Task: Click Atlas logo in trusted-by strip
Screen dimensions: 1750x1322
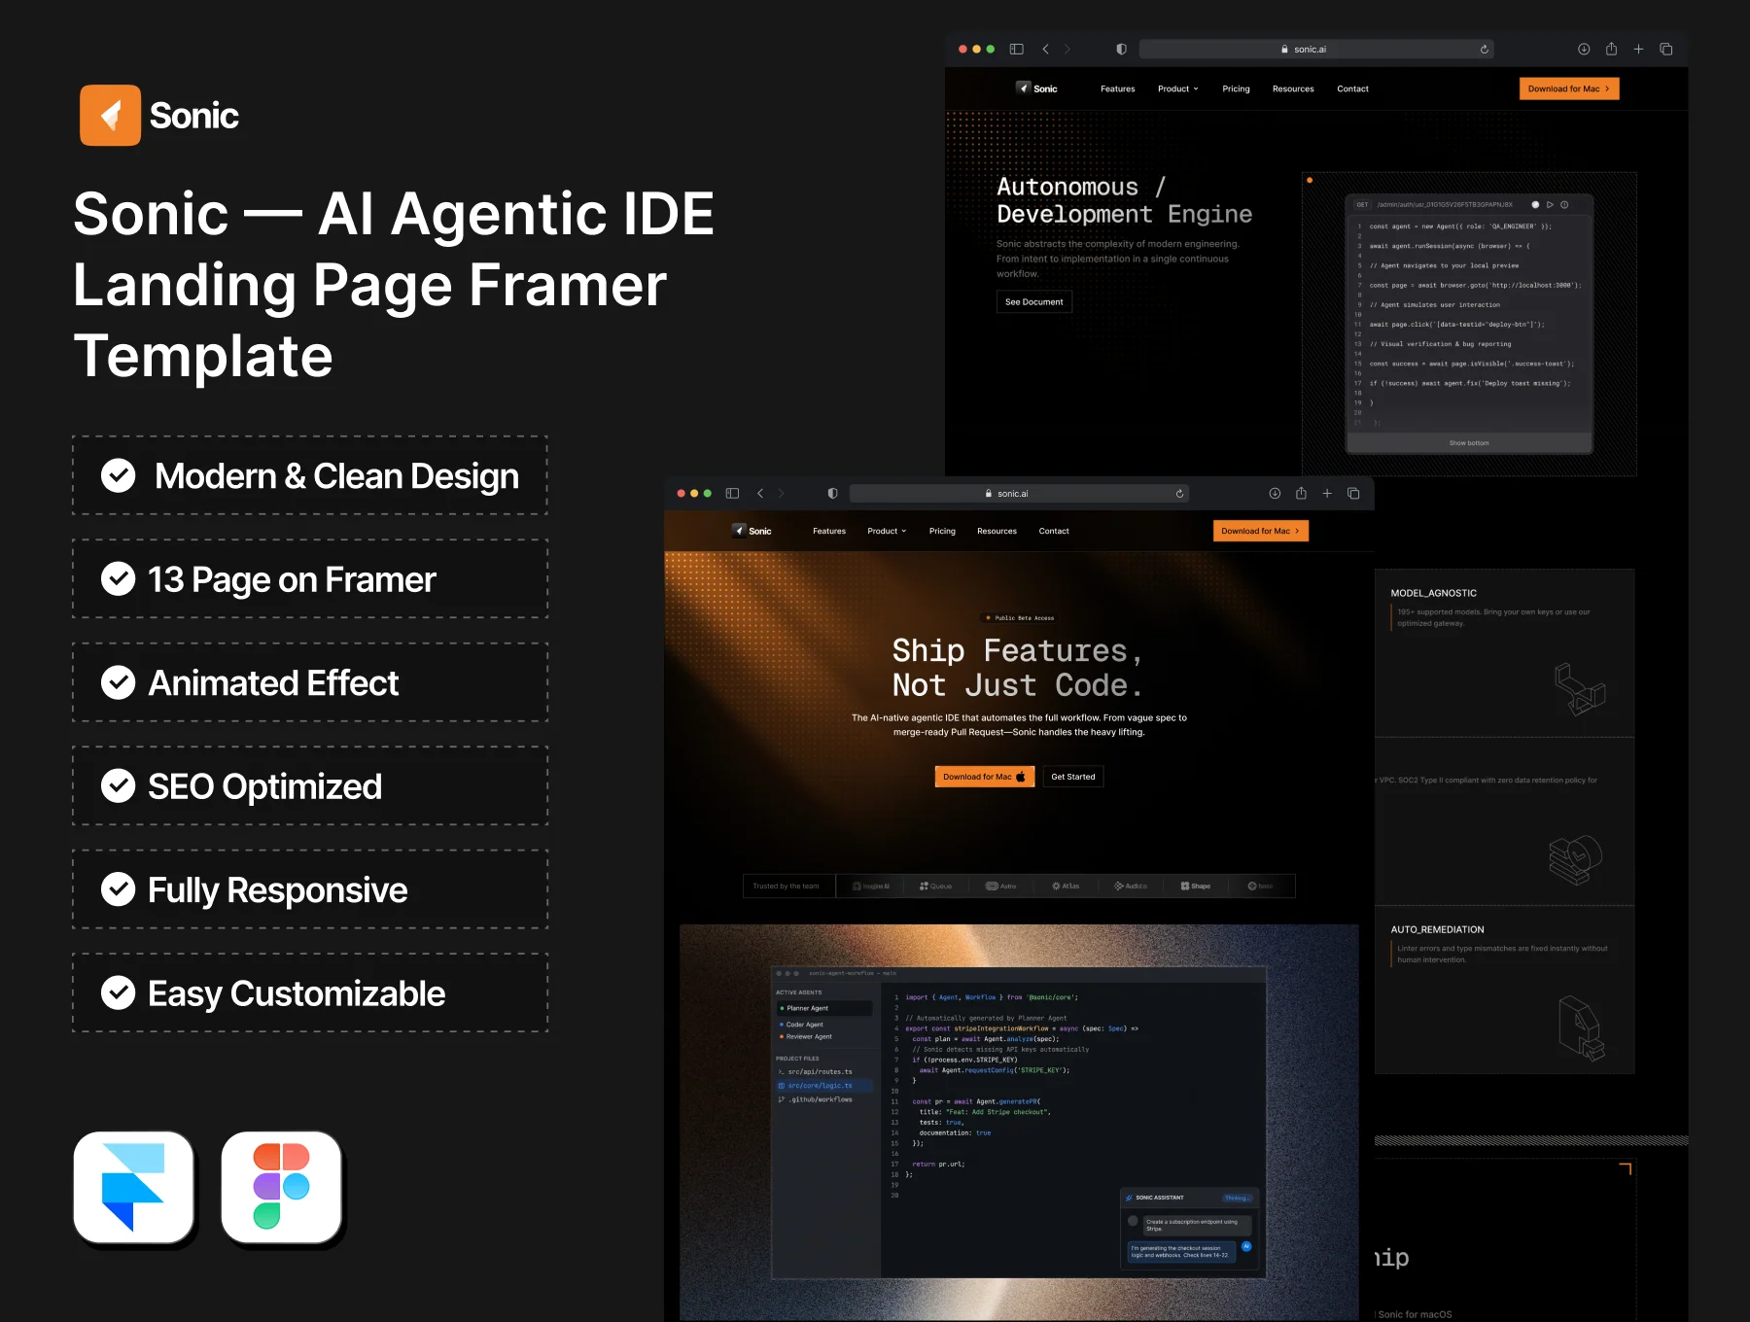Action: [1066, 887]
